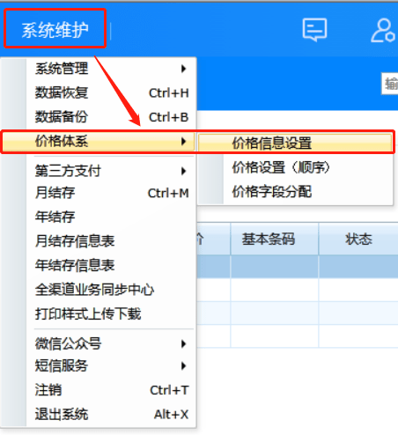Expand the 微信公众号 submenu arrow
Image resolution: width=398 pixels, height=435 pixels.
tap(184, 343)
